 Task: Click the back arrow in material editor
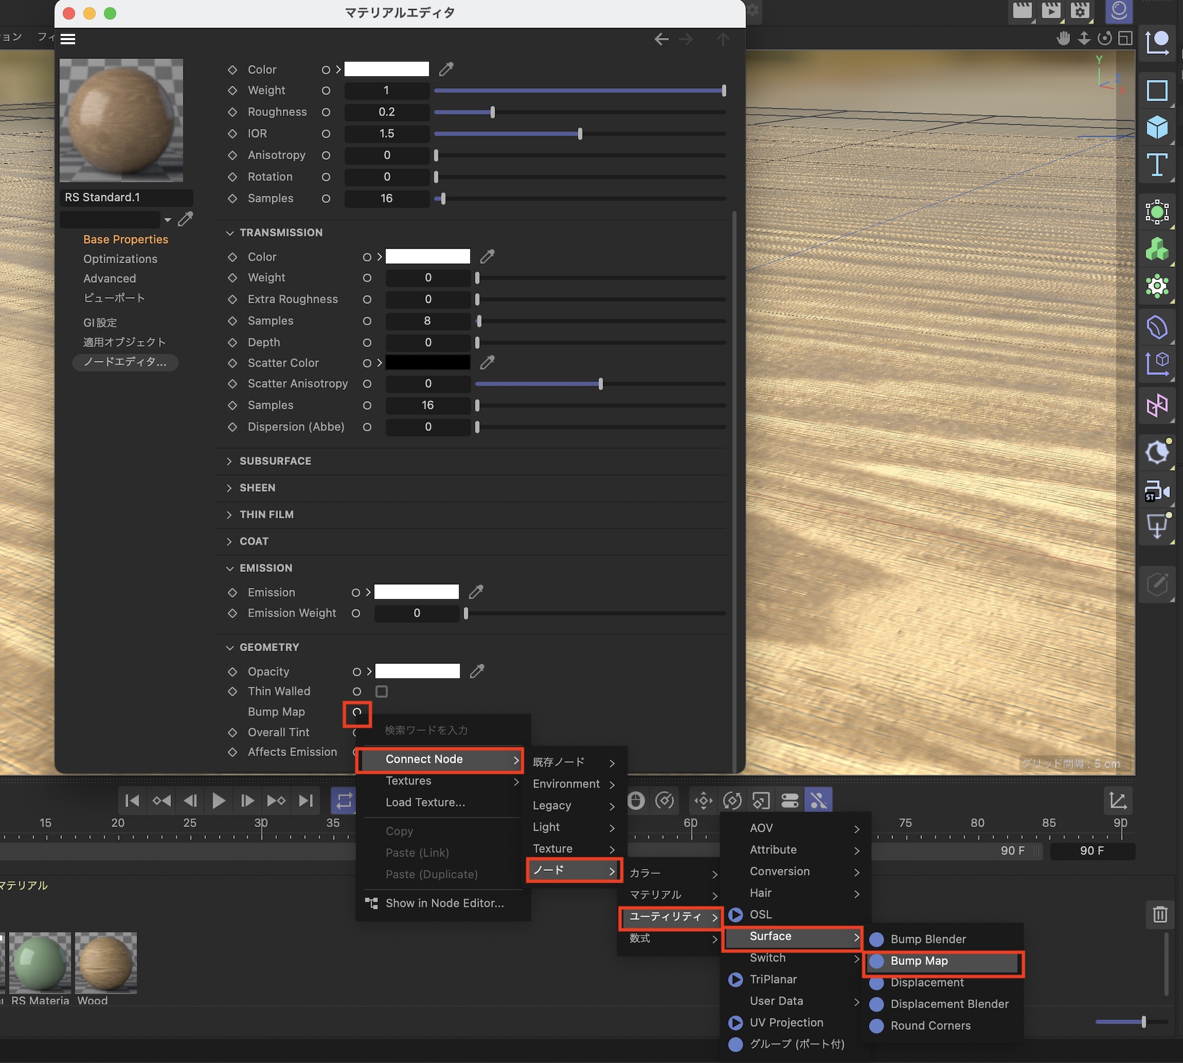(x=661, y=39)
